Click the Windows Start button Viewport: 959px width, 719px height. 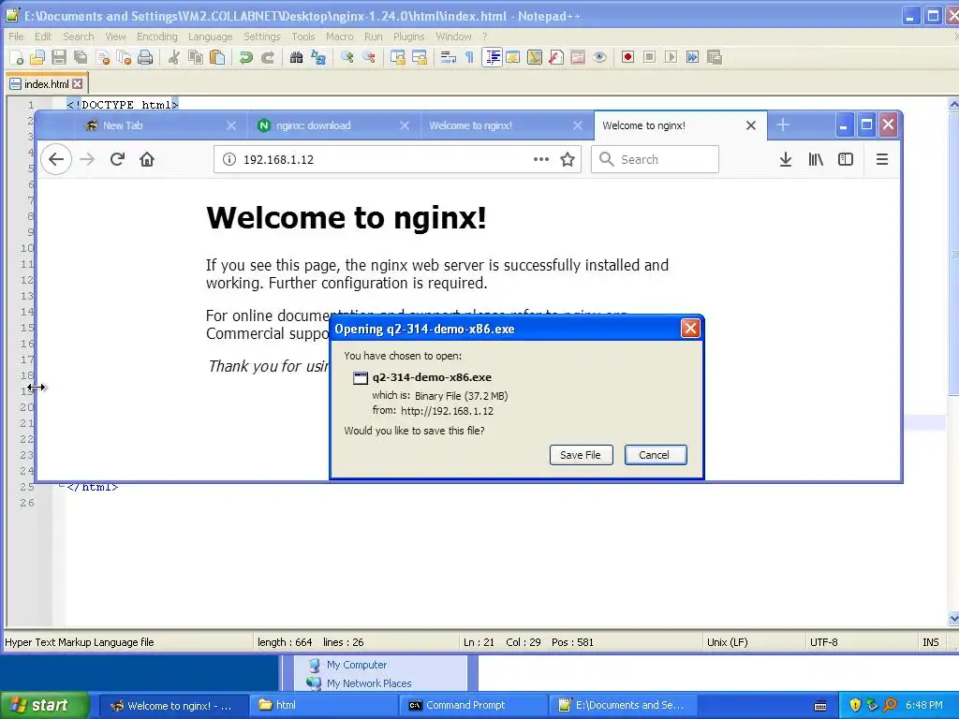click(45, 706)
